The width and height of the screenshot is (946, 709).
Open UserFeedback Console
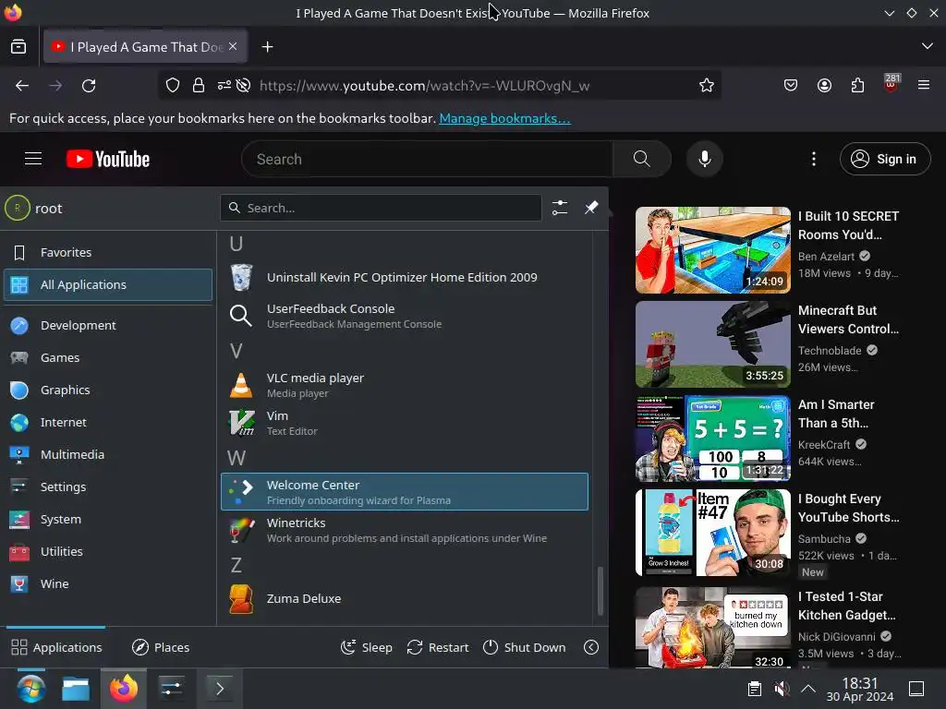405,316
